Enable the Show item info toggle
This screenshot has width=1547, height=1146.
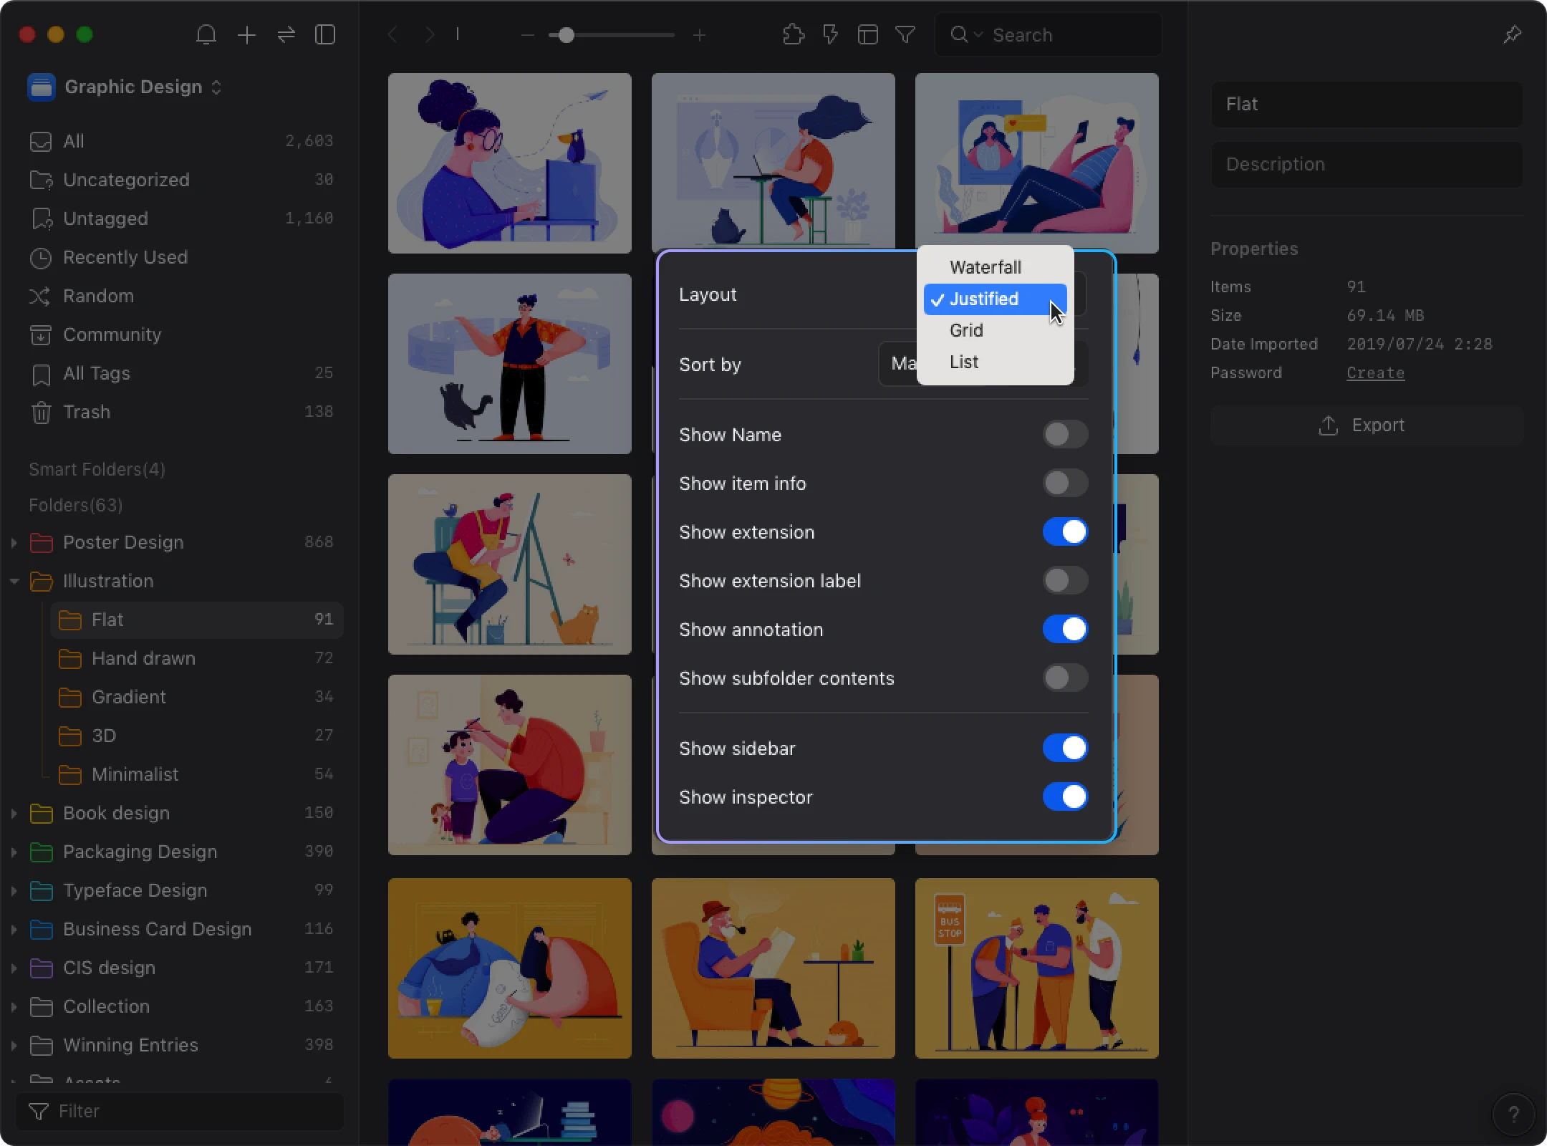[x=1065, y=483]
